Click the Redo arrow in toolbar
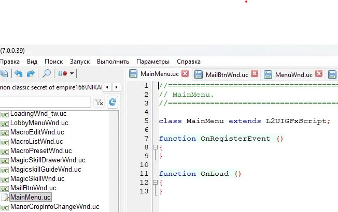 pyautogui.click(x=31, y=74)
